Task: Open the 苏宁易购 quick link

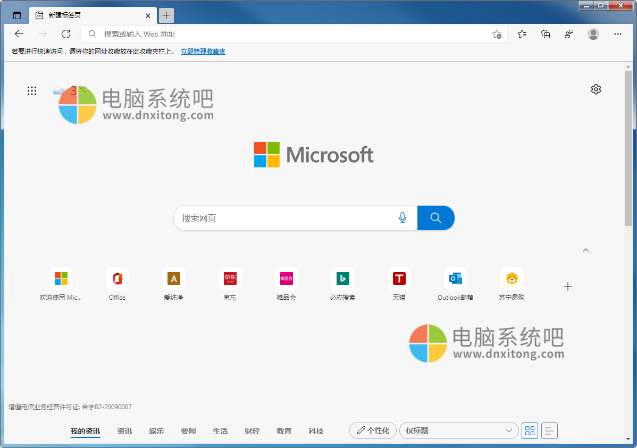Action: (x=512, y=284)
